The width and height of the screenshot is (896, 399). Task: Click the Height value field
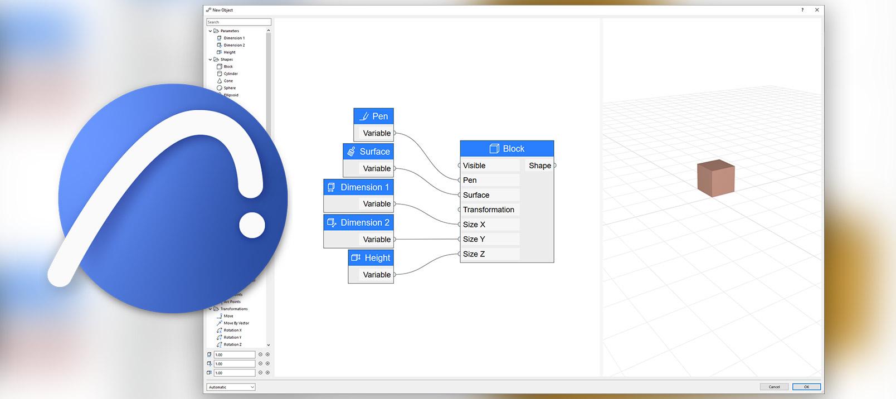coord(235,373)
